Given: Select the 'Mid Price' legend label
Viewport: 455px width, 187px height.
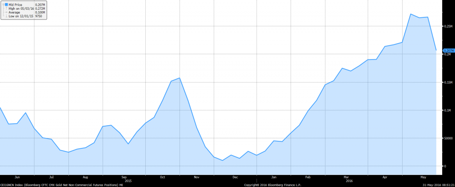Looking at the screenshot, I should click(x=16, y=5).
